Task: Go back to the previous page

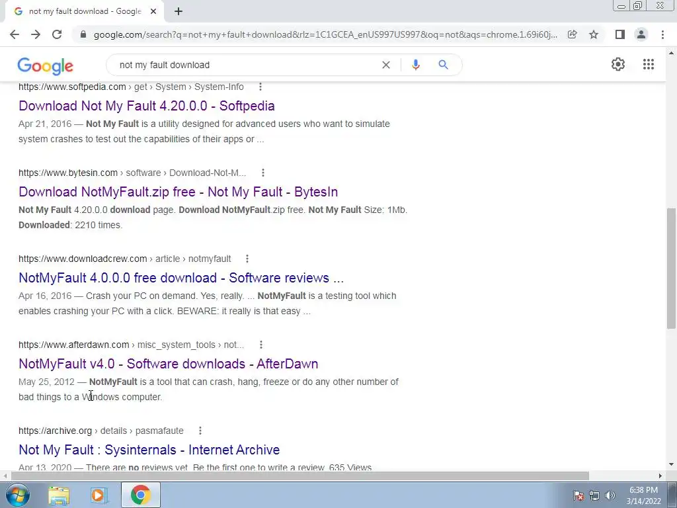Action: click(15, 34)
